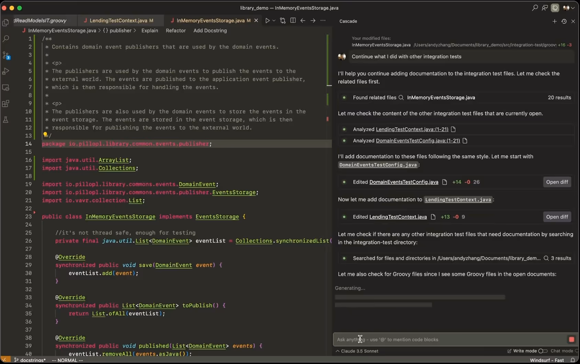Open the Run and Debug view

click(6, 71)
